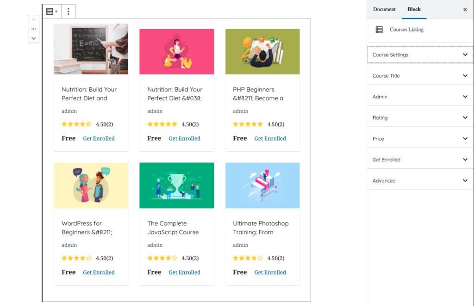
Task: Click Get Enrolled for PHP Beginners
Action: click(x=270, y=139)
